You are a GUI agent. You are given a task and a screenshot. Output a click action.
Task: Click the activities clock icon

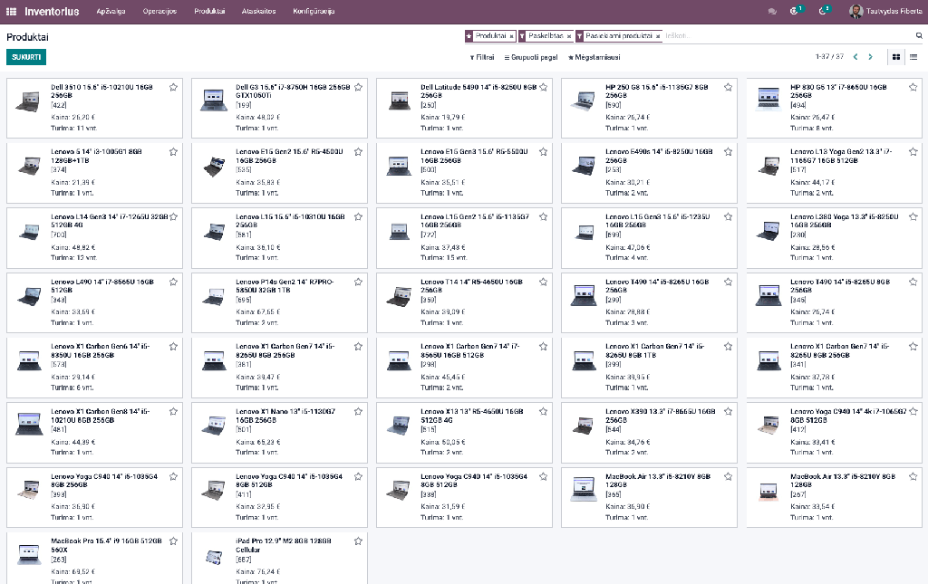tap(820, 11)
